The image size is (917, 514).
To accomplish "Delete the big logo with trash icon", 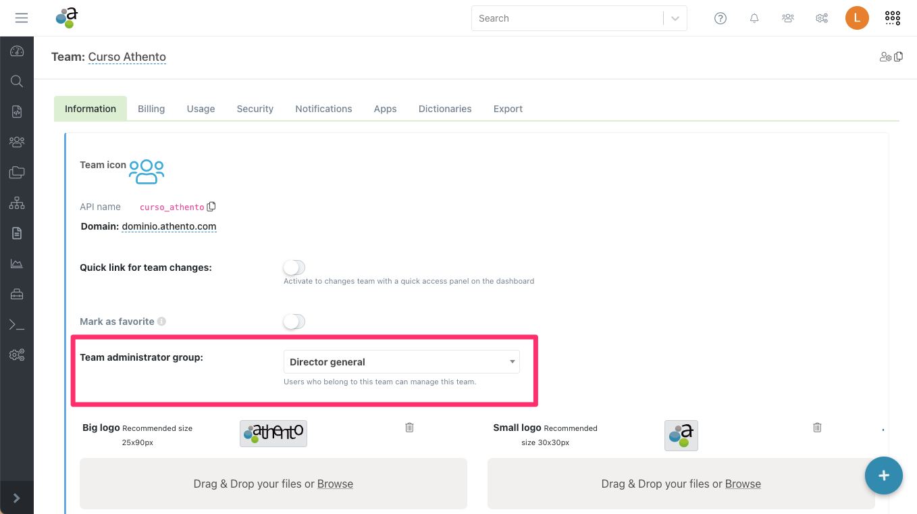I will (409, 428).
